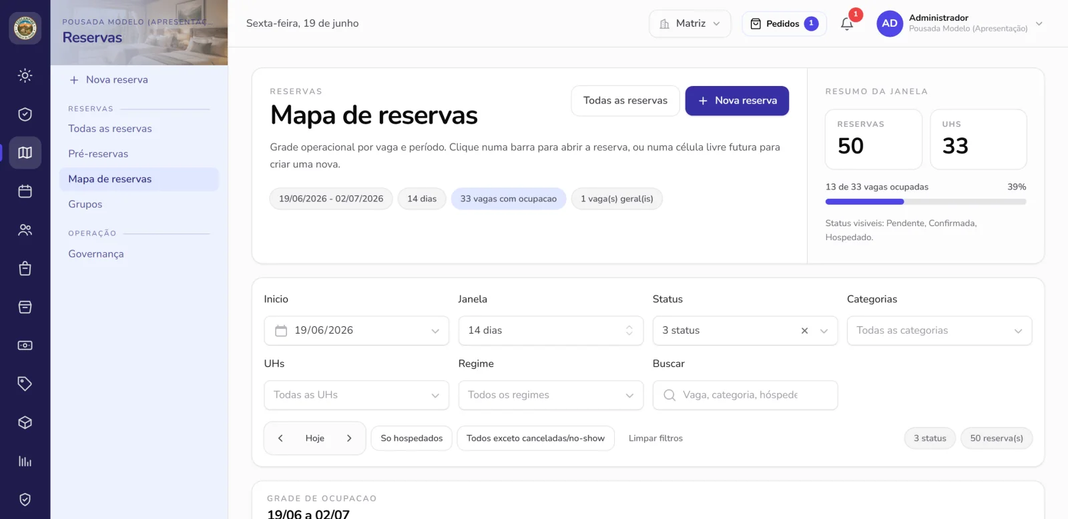Select Todas as reservas in the sidebar
1068x519 pixels.
tap(110, 129)
